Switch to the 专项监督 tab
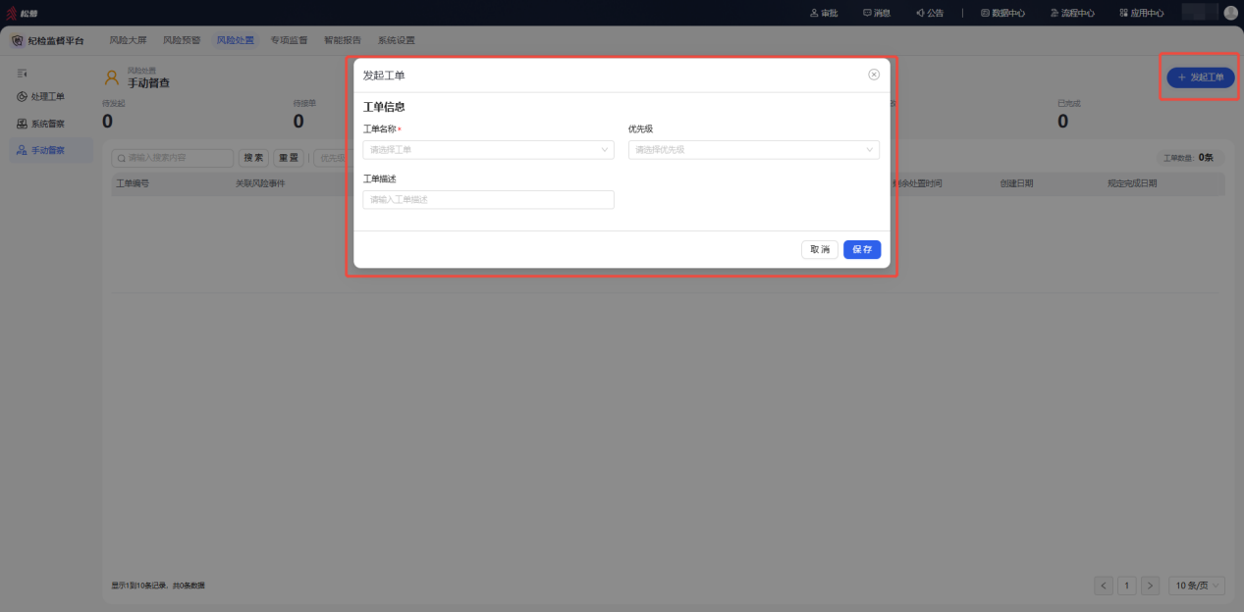 289,40
